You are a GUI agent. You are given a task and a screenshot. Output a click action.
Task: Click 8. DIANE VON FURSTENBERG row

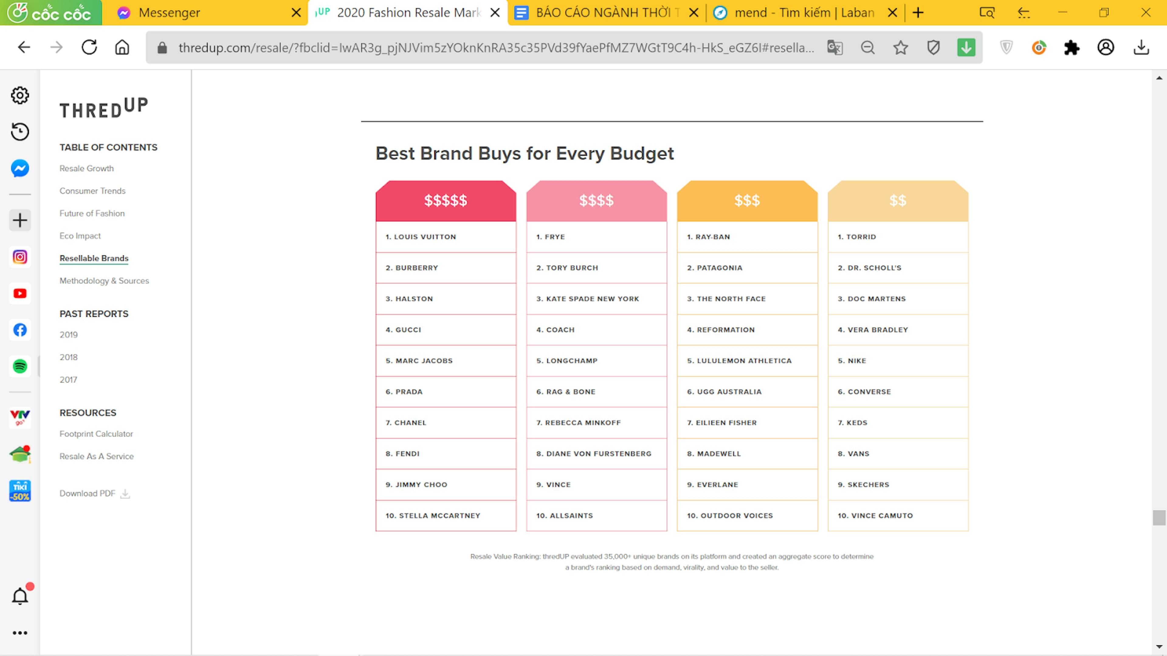[x=597, y=454]
